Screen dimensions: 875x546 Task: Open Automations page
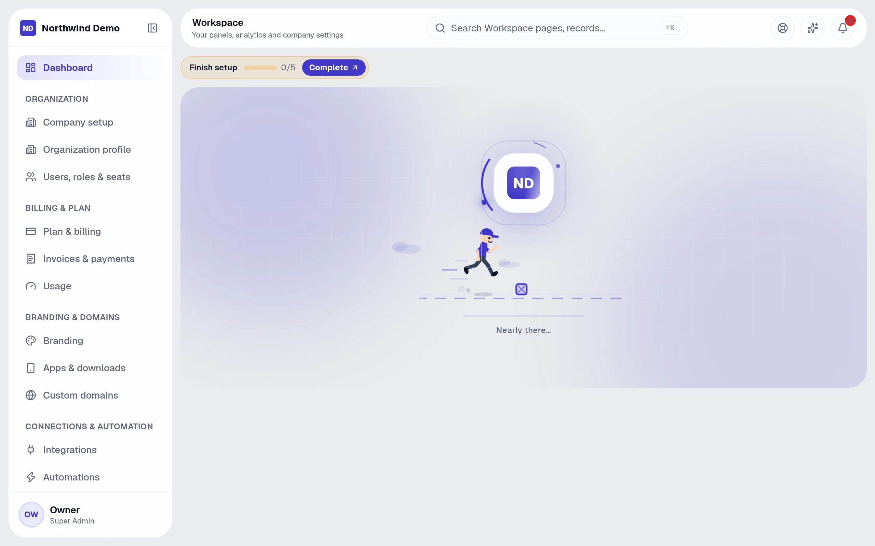tap(90, 477)
